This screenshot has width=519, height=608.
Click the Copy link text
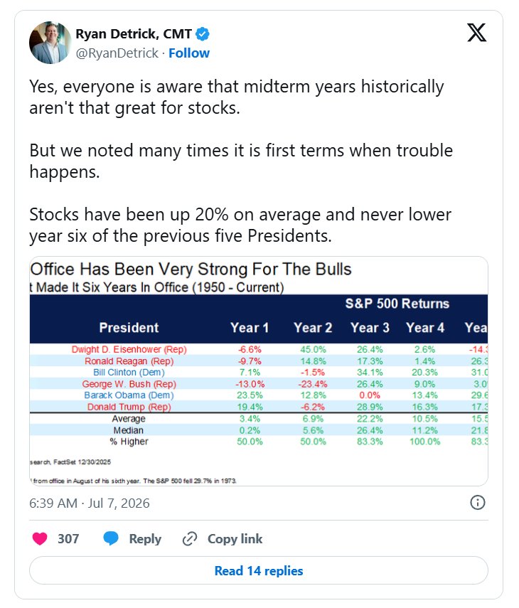coord(235,538)
